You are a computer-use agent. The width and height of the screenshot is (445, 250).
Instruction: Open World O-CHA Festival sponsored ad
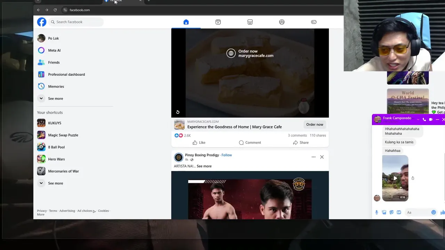(x=408, y=101)
